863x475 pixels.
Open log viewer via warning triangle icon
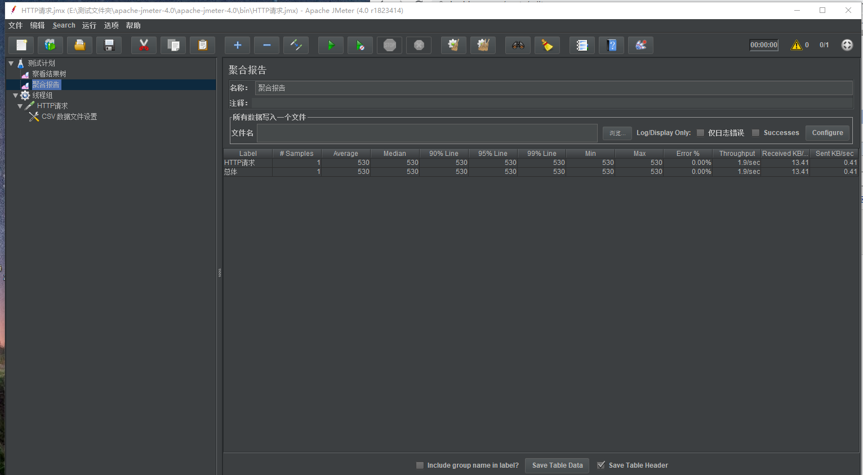797,45
